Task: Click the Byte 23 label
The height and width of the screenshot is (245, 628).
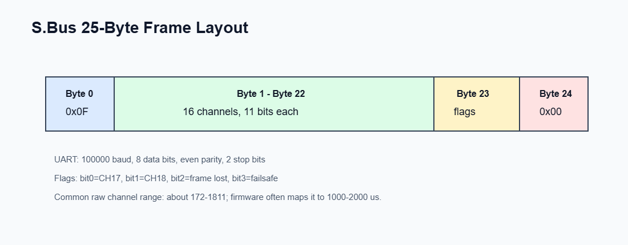Action: pyautogui.click(x=473, y=93)
